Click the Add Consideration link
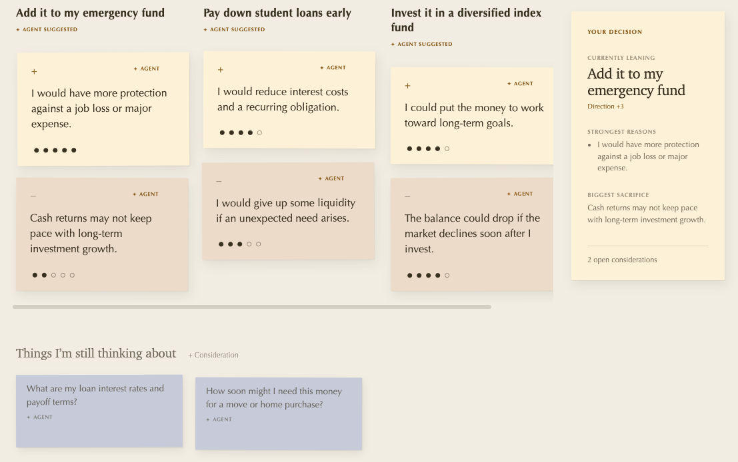 [213, 355]
